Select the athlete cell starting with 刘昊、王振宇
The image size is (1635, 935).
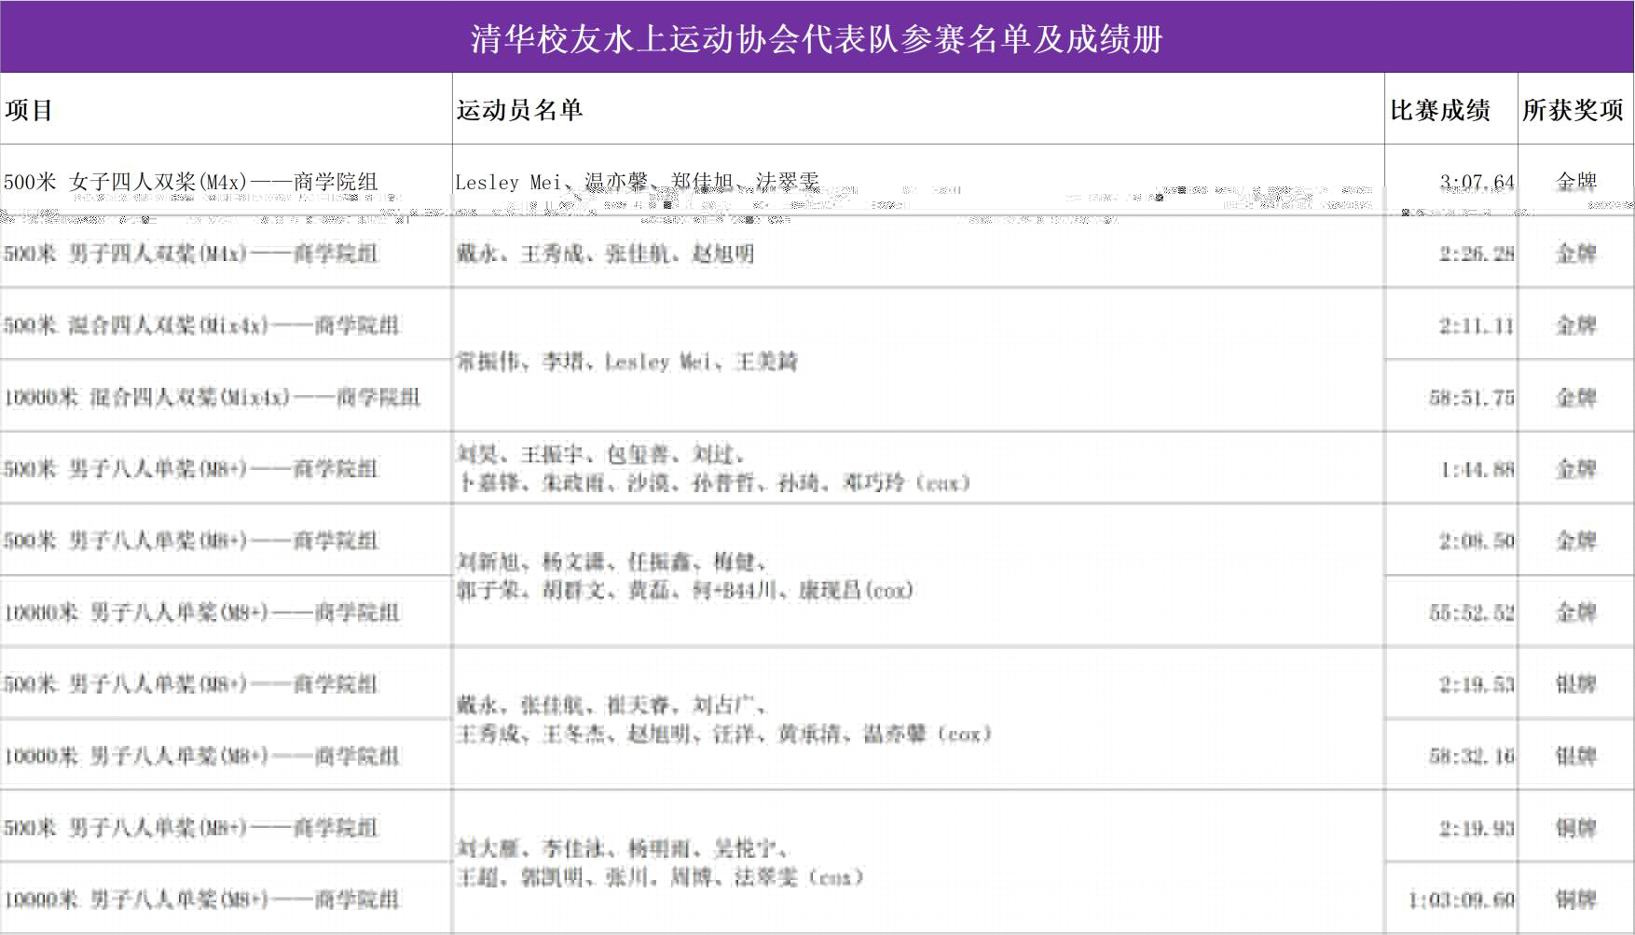click(x=919, y=468)
